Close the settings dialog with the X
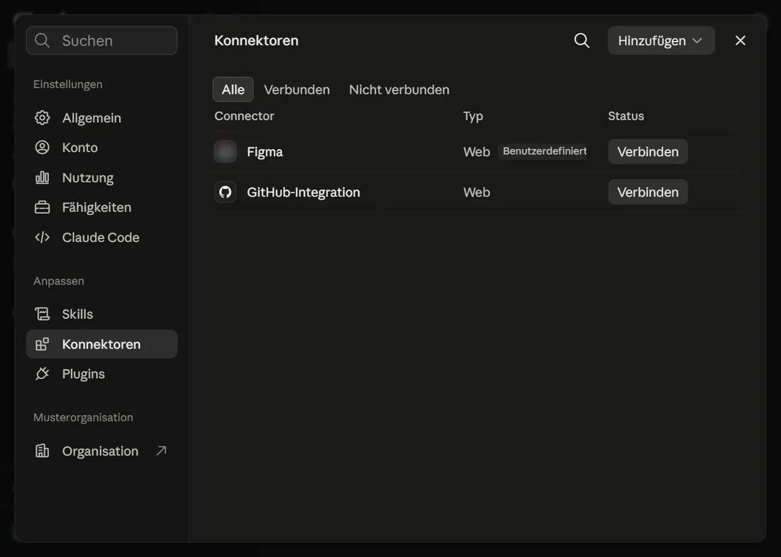Screen dimensions: 781x557 pyautogui.click(x=740, y=41)
